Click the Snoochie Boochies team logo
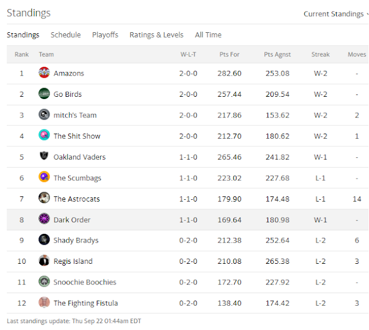Screen dimensions: 369x330 (x=44, y=282)
